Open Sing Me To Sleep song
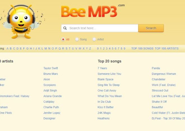Viewport: 185px width, 131px height. [108, 85]
